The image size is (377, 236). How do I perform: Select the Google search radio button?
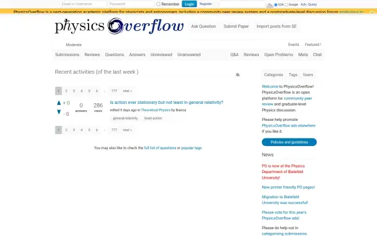[287, 4]
